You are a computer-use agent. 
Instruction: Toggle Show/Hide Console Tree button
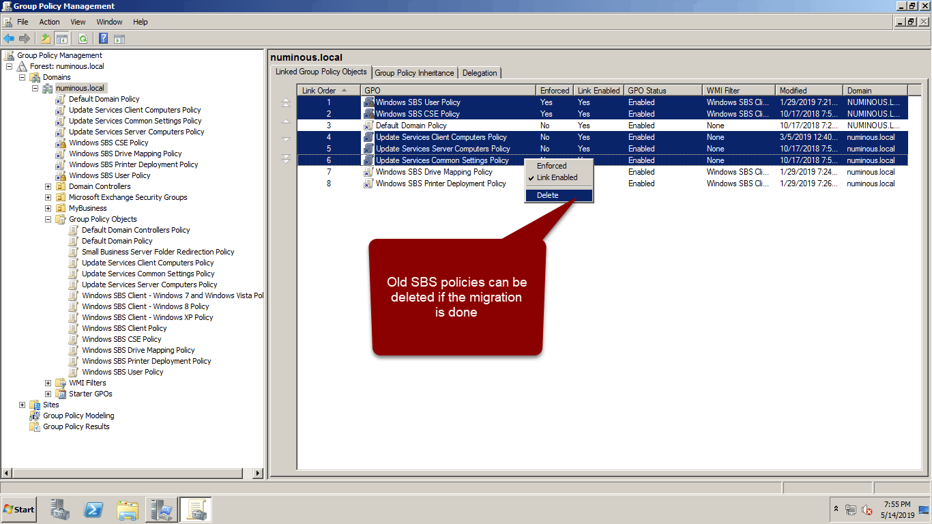point(61,38)
